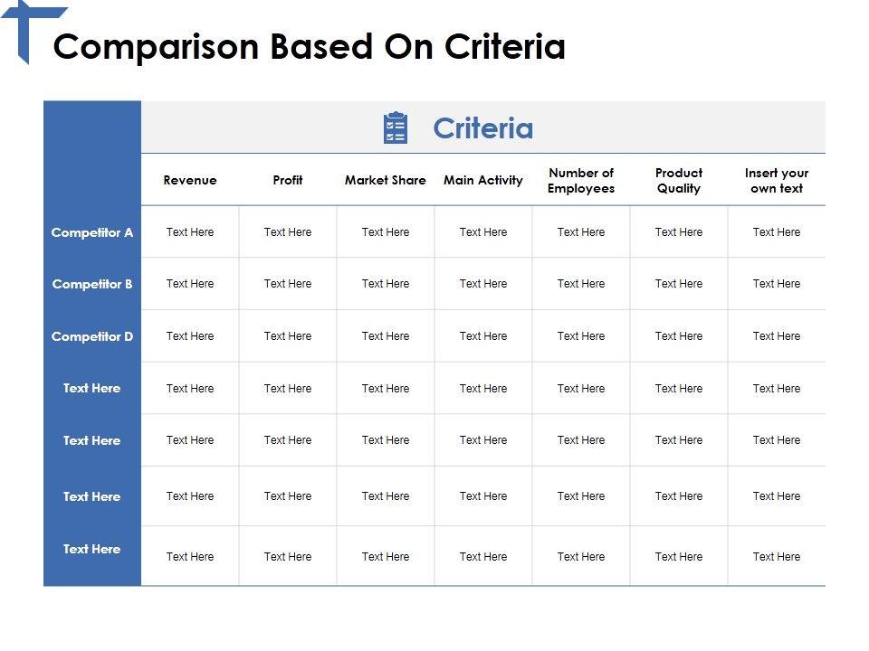Select the Profit cell in the last row
The width and height of the screenshot is (869, 651).
coord(288,557)
